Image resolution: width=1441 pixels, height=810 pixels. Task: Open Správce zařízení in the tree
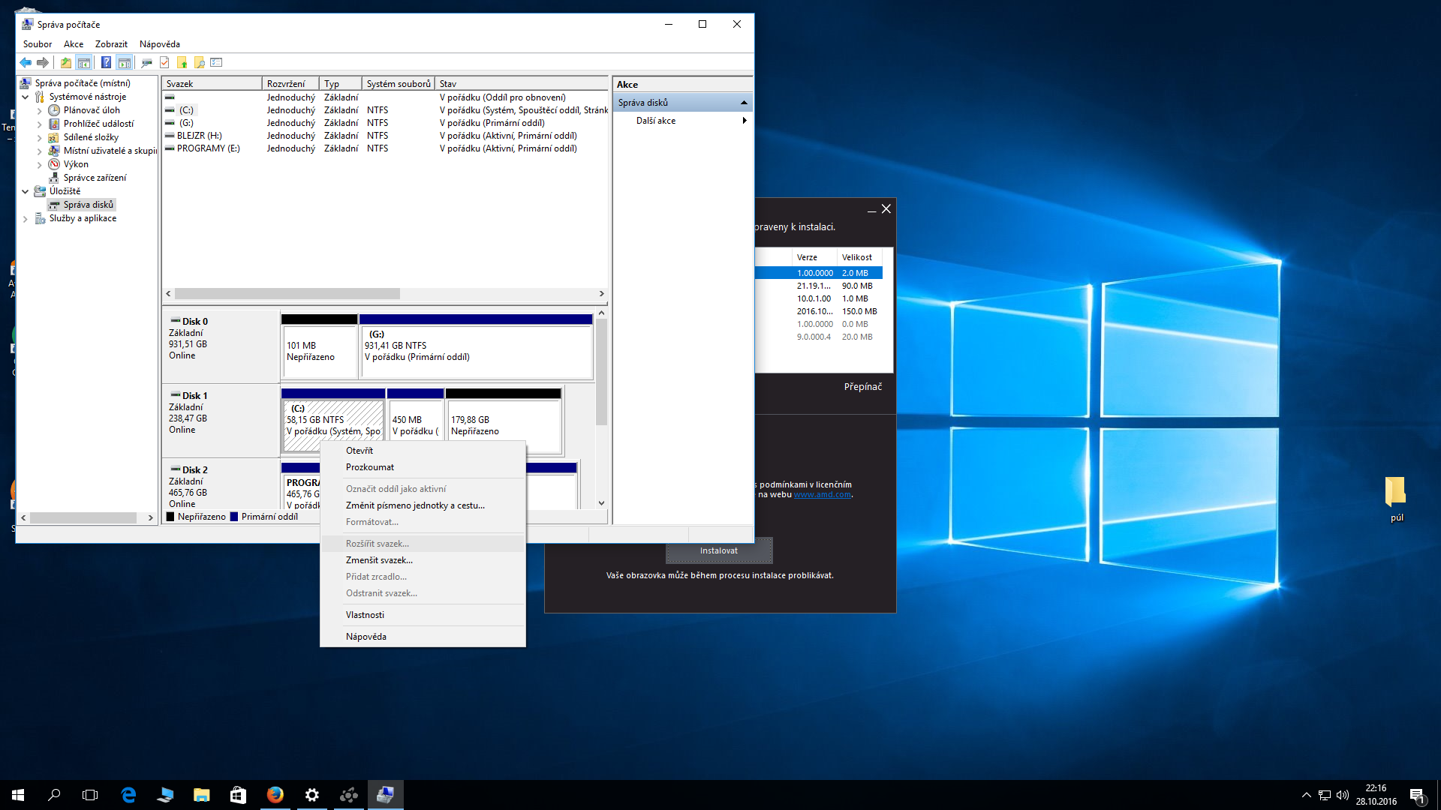95,178
